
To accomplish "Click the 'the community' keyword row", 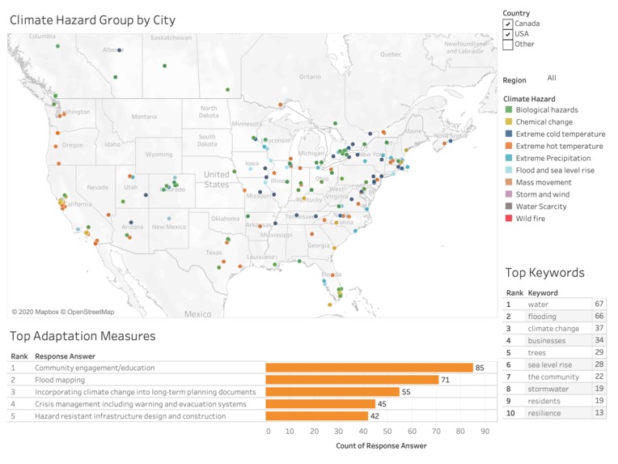I will (554, 377).
